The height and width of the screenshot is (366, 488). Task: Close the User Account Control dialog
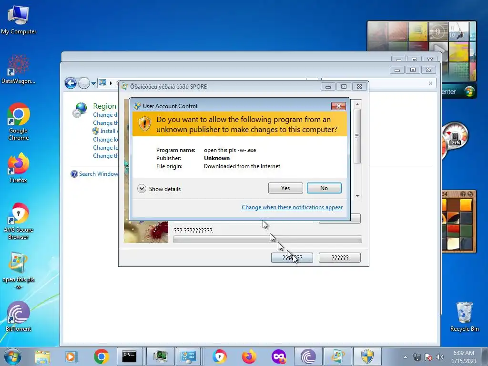pyautogui.click(x=338, y=106)
